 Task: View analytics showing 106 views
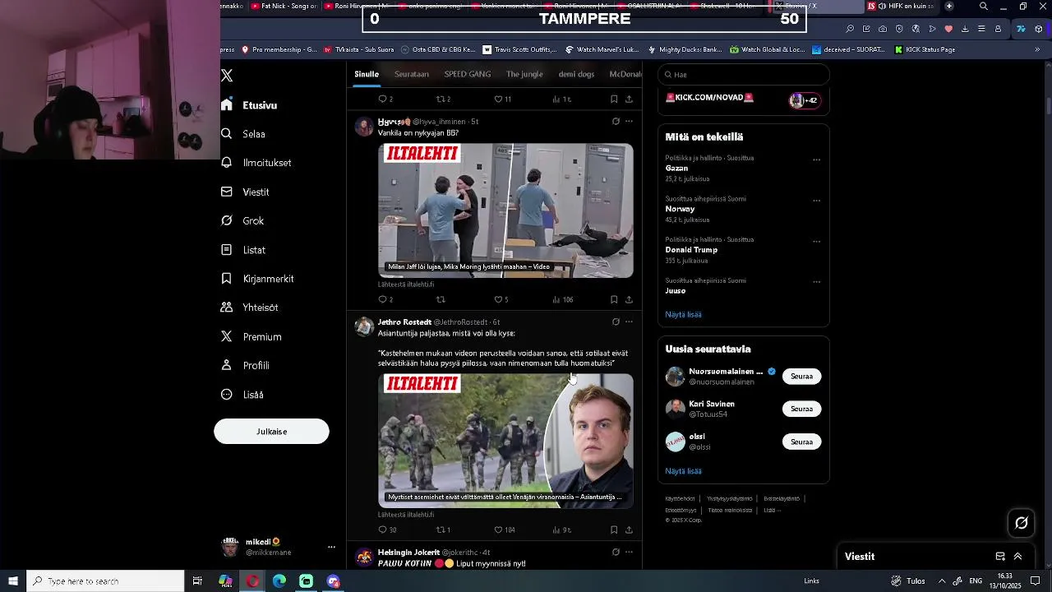(x=563, y=299)
